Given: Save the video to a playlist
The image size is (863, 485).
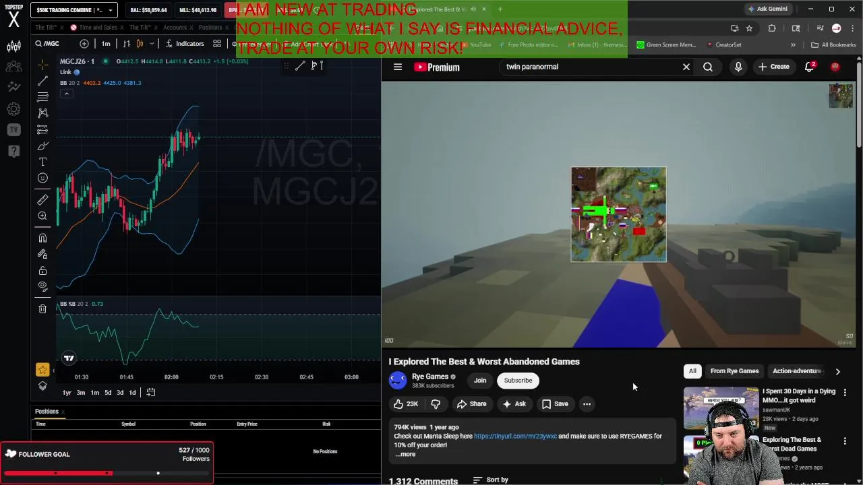Looking at the screenshot, I should pyautogui.click(x=555, y=404).
